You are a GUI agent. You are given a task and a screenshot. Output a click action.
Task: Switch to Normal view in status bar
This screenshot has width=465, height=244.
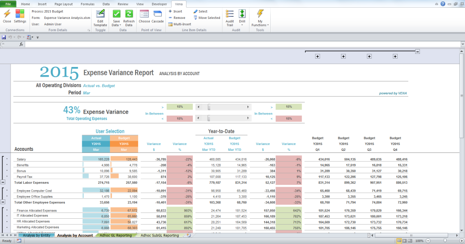tap(399, 241)
